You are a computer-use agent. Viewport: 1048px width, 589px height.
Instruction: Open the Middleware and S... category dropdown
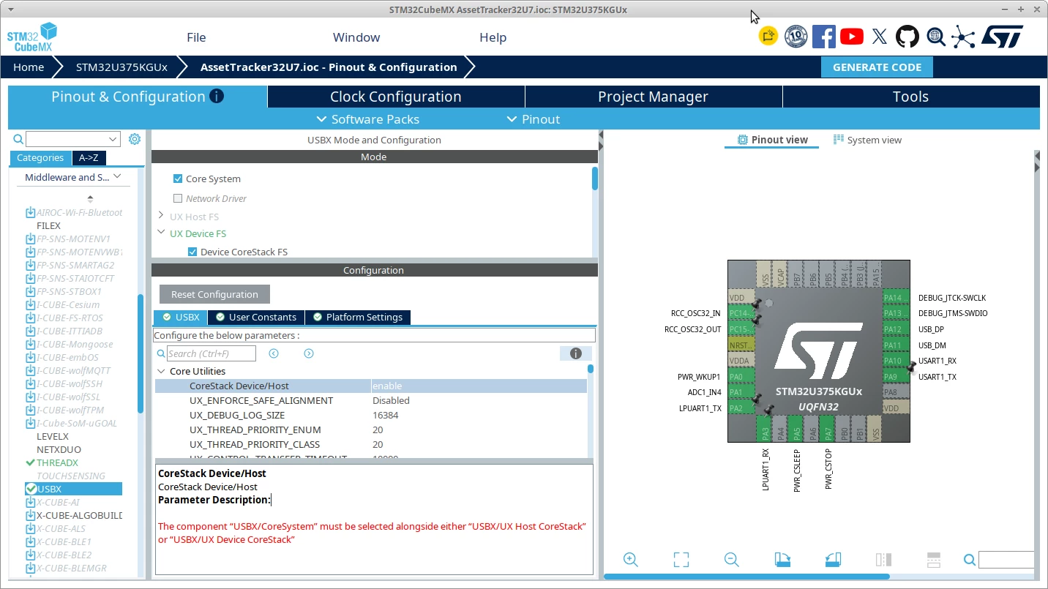pyautogui.click(x=72, y=177)
